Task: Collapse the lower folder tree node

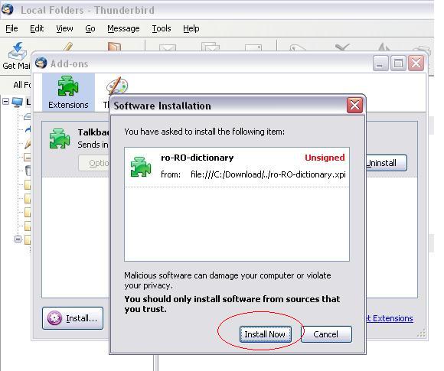Action: 18,239
